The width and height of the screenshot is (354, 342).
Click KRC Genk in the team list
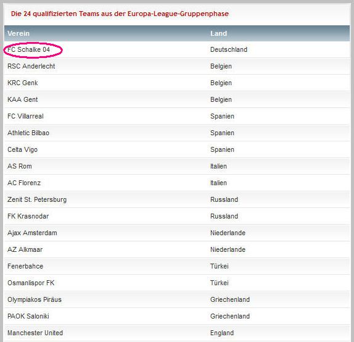[23, 83]
